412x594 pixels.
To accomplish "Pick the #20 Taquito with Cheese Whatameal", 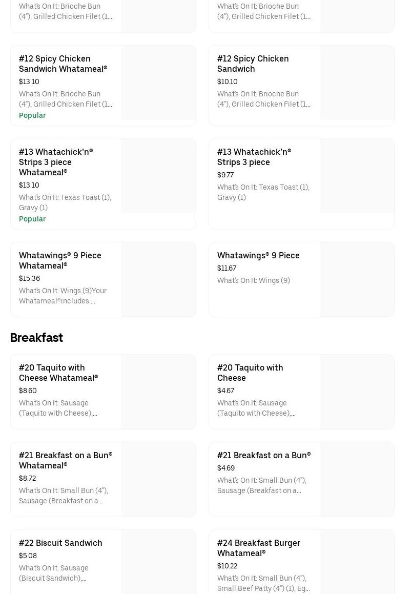I will tap(58, 373).
